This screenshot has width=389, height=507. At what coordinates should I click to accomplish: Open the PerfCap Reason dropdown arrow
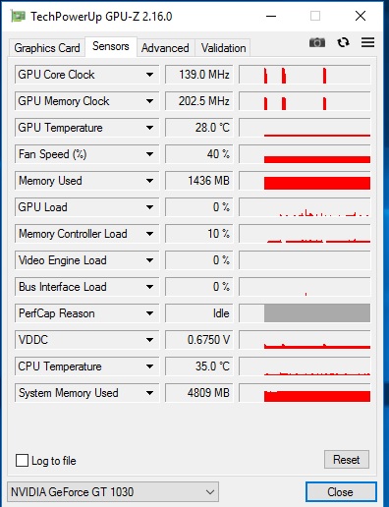[149, 313]
